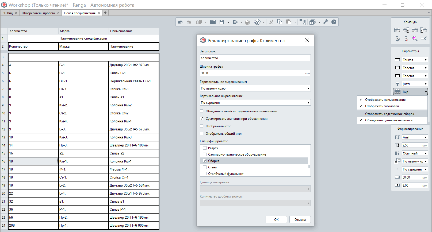The image size is (432, 232).
Task: Click the OK button in the dialog
Action: point(276,220)
